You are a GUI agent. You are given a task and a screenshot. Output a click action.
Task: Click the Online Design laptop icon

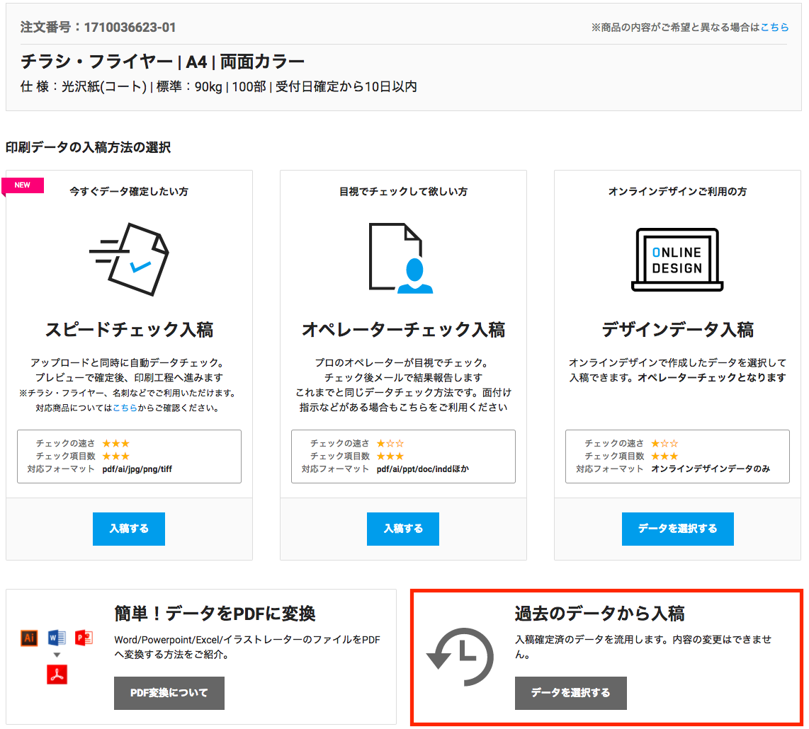point(677,260)
